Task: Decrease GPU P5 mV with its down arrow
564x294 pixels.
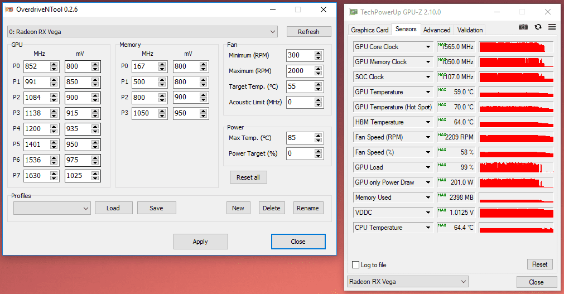Action: tap(95, 147)
